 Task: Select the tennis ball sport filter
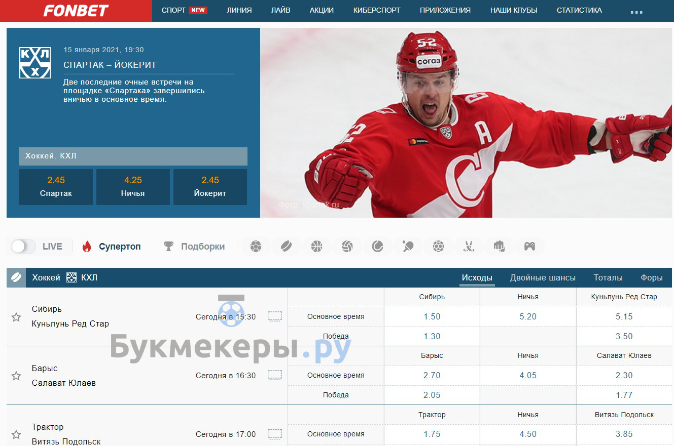pos(378,247)
